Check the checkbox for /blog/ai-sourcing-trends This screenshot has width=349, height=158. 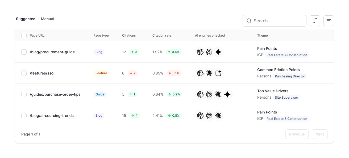(x=24, y=116)
